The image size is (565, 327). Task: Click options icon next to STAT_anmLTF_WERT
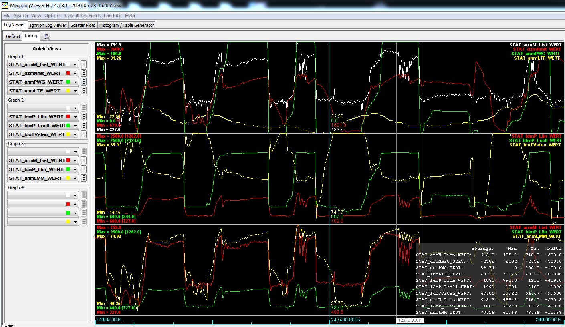point(84,91)
